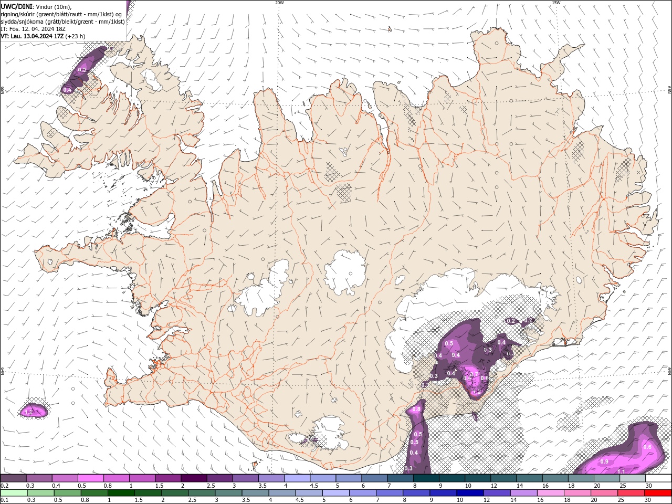This screenshot has width=672, height=504.
Task: Click the '15W' longitude label at top
Action: click(x=556, y=3)
